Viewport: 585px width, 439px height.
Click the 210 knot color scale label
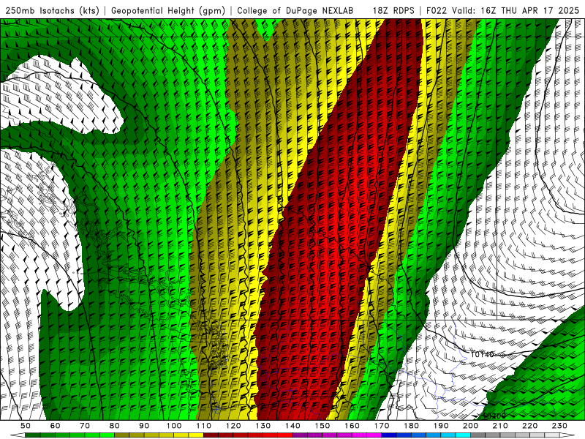(500, 426)
